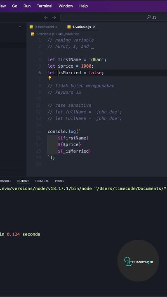This screenshot has width=167, height=297.
Task: Open the Run menu
Action: pyautogui.click(x=27, y=6)
